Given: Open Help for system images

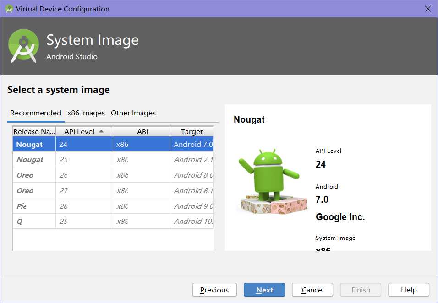Looking at the screenshot, I should (408, 290).
